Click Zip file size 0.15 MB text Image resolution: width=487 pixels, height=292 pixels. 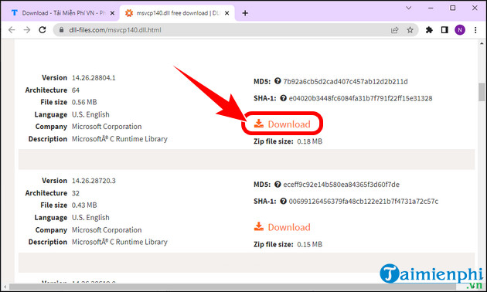point(288,245)
